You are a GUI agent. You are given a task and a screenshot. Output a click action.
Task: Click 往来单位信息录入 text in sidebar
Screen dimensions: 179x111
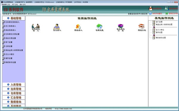click(x=12, y=22)
